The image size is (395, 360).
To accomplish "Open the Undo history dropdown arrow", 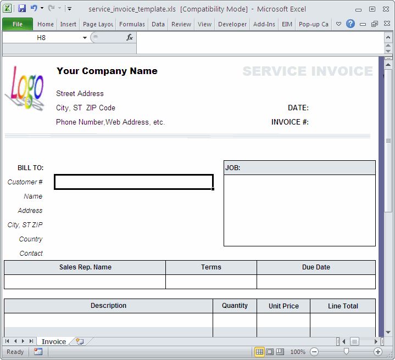I will [x=42, y=8].
